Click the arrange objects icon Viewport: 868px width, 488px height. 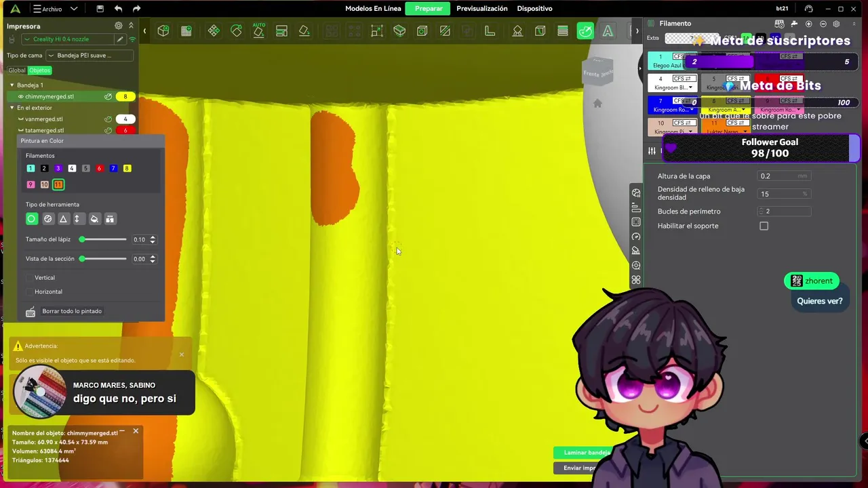[281, 30]
